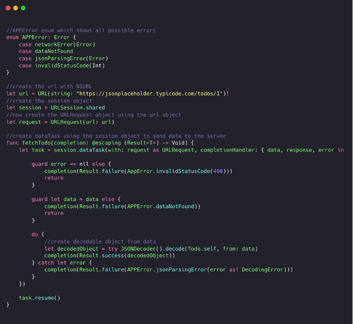The height and width of the screenshot is (324, 353).
Task: Click 'completion(Result.success(decodedObject))' line
Action: click(x=109, y=256)
